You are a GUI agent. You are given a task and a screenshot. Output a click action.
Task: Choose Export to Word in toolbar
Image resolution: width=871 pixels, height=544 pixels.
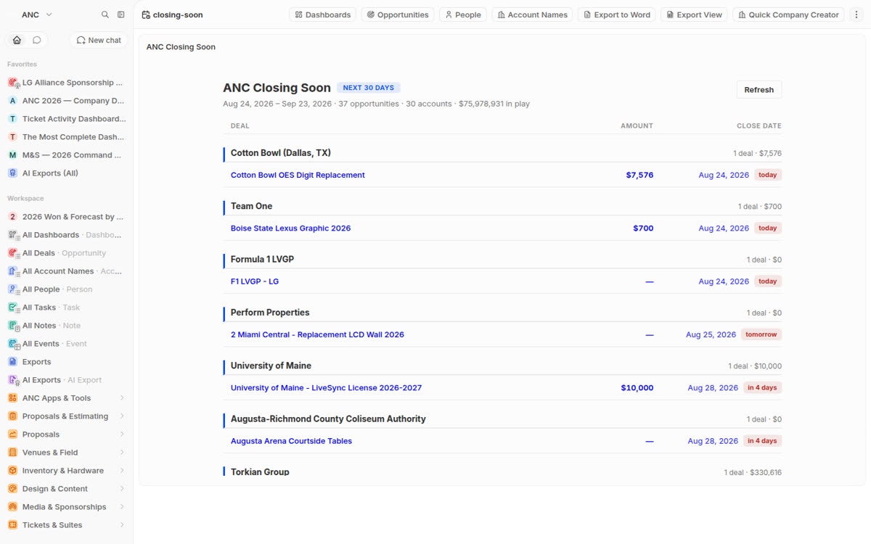click(x=617, y=15)
